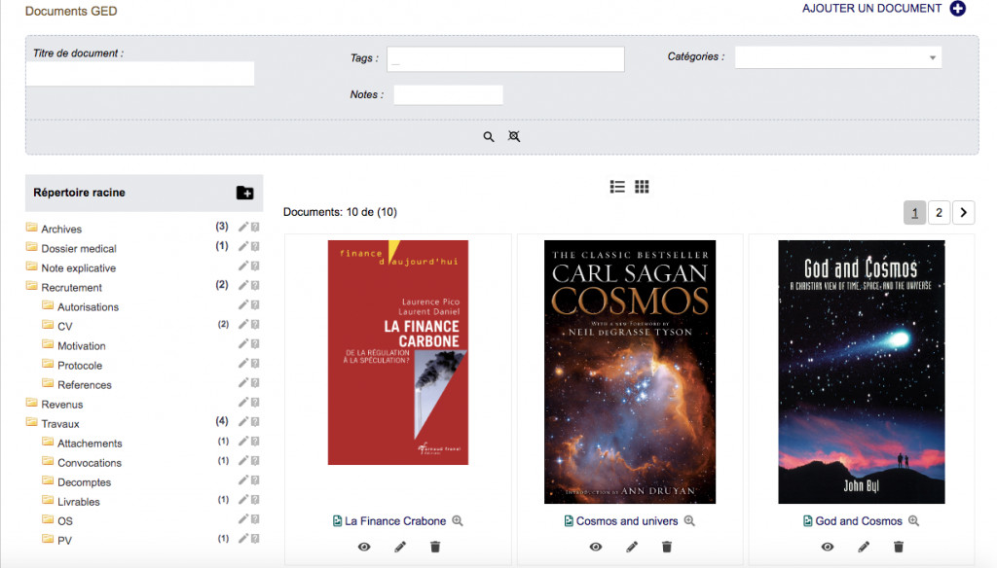Open the God and Cosmos title link
This screenshot has height=568, width=997.
pyautogui.click(x=859, y=521)
